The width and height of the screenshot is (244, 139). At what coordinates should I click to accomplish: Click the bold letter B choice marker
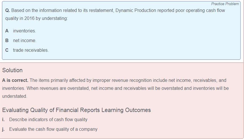click(x=7, y=41)
